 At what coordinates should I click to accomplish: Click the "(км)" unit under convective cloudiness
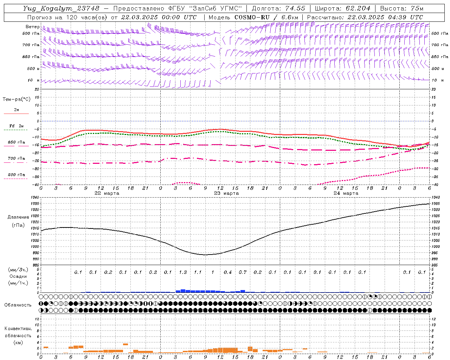[18, 342]
